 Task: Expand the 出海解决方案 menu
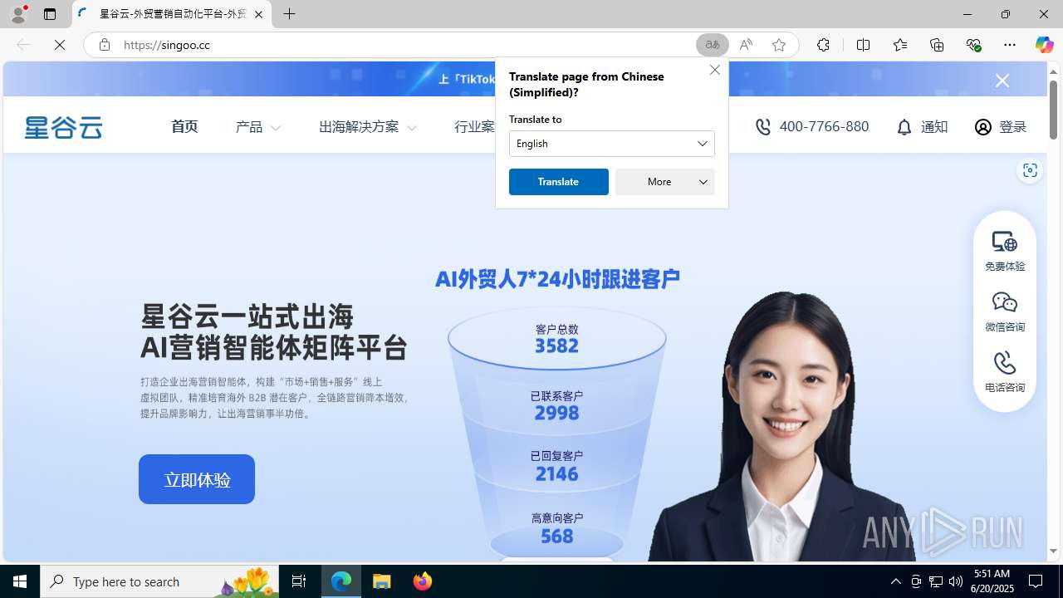click(367, 127)
